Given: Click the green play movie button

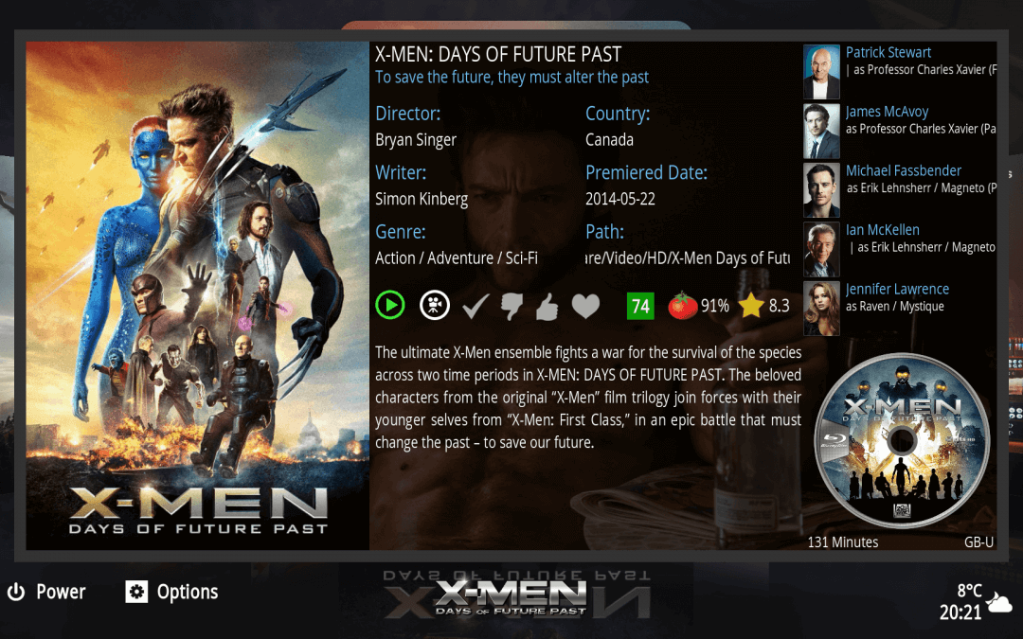Looking at the screenshot, I should (x=390, y=305).
